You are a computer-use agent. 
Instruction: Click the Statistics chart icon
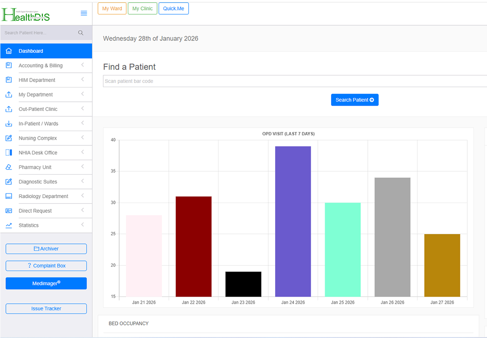tap(9, 225)
